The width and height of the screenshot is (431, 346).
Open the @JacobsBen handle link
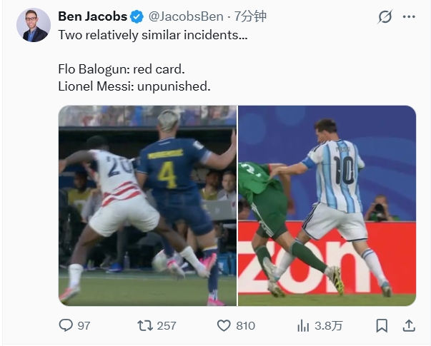[x=186, y=16]
